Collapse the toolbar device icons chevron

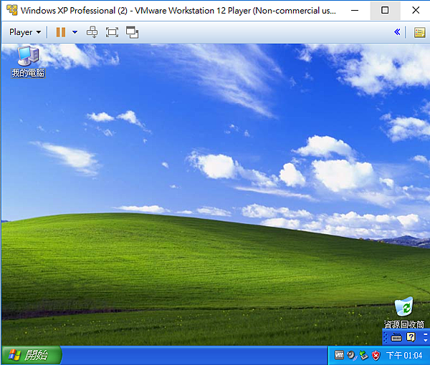coord(397,32)
